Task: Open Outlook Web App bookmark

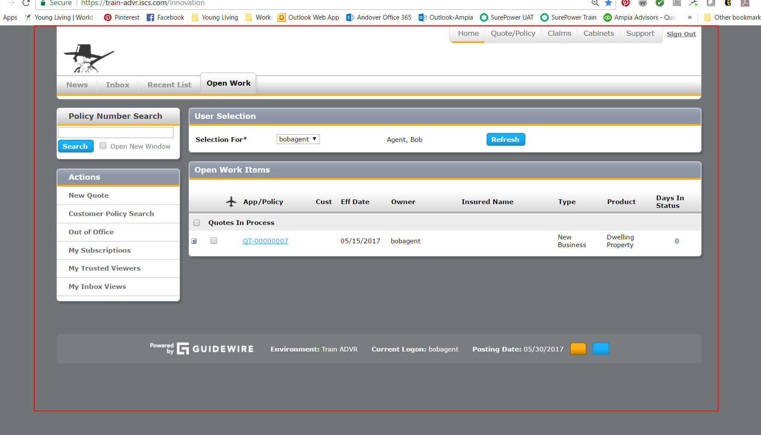Action: (308, 17)
